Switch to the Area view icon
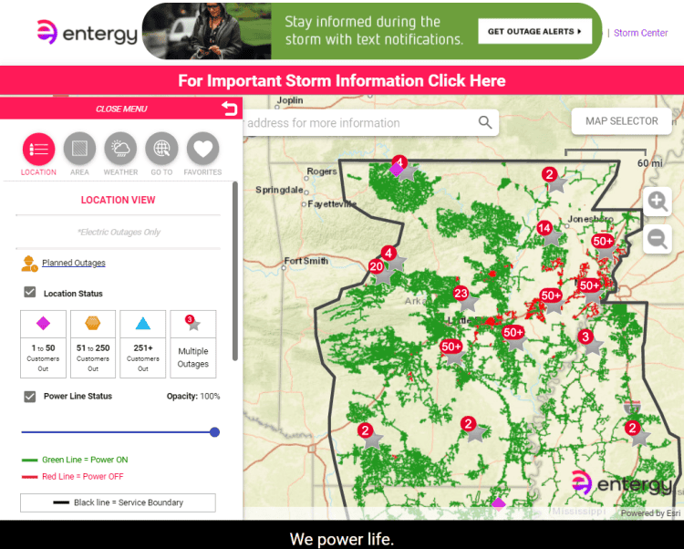Image resolution: width=684 pixels, height=549 pixels. (x=79, y=148)
